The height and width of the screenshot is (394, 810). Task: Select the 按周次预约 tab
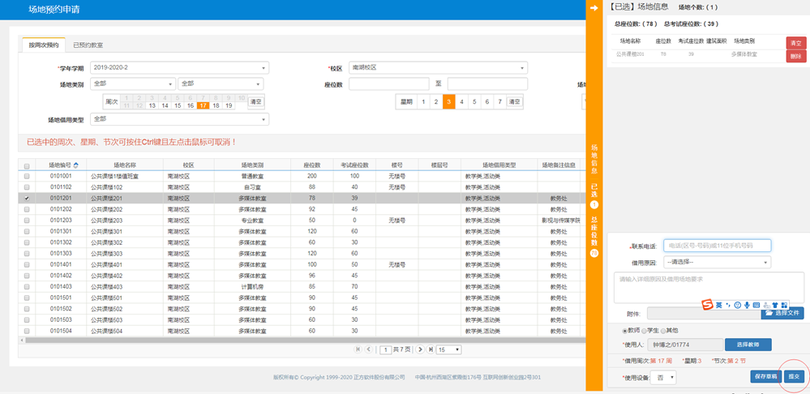pos(43,45)
